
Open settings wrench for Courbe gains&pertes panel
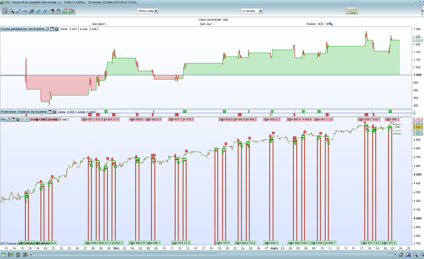pyautogui.click(x=47, y=29)
